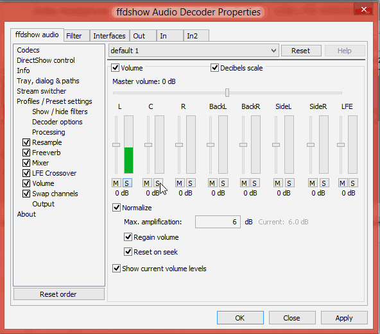This screenshot has height=334, width=380.
Task: Select Processing in the list
Action: 49,132
